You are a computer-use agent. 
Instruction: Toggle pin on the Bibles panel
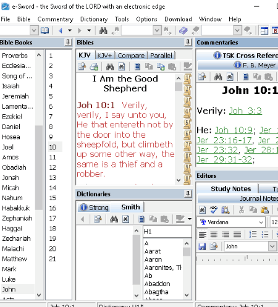188,43
